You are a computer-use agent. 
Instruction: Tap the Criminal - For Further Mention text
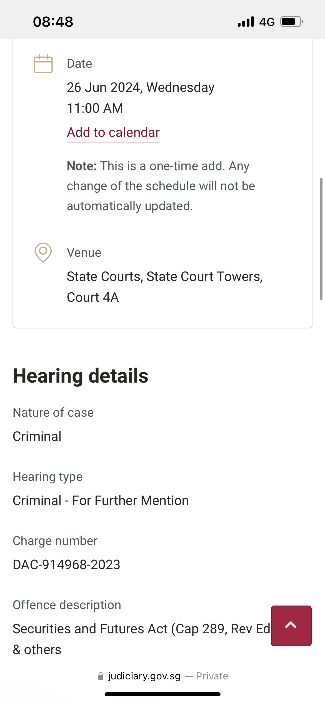(x=101, y=501)
